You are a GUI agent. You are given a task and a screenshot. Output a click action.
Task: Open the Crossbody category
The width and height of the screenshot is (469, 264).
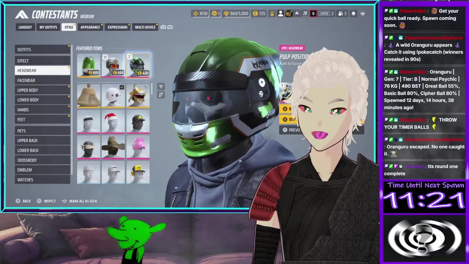pos(43,160)
